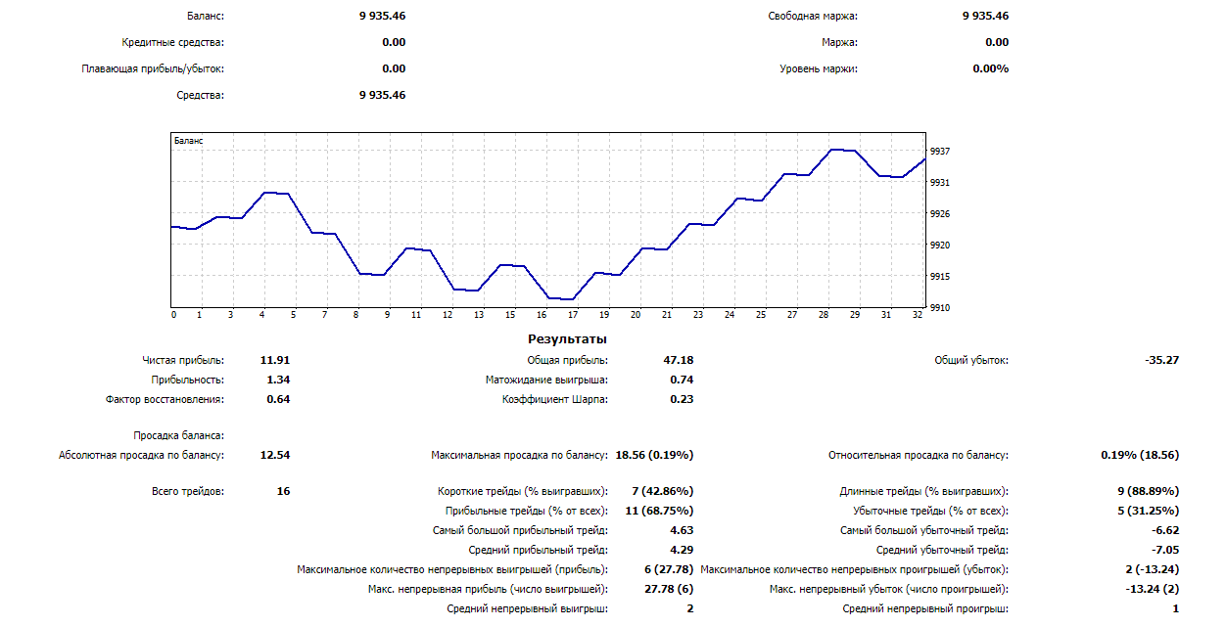Click the "Плавающая прибыль/убыток:" label

coord(153,68)
